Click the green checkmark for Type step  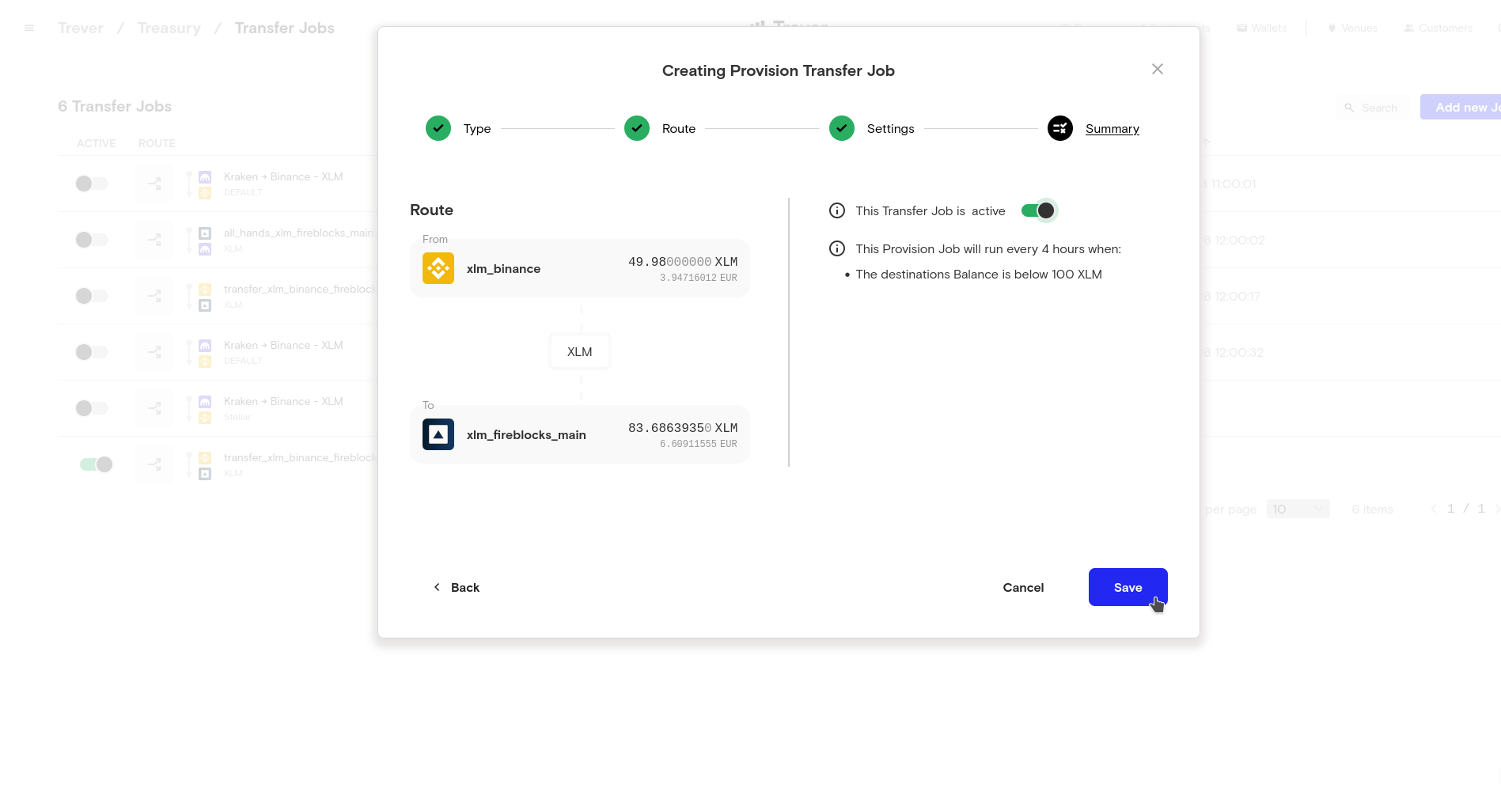(x=438, y=128)
